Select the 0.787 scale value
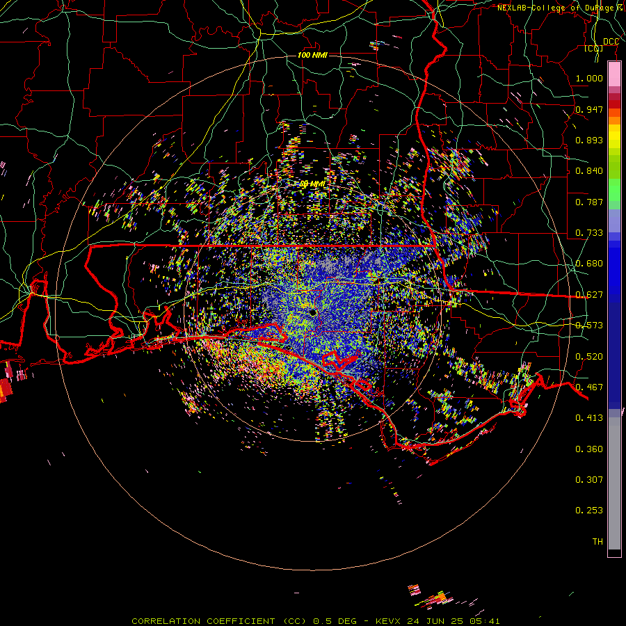The image size is (626, 626). pos(589,202)
